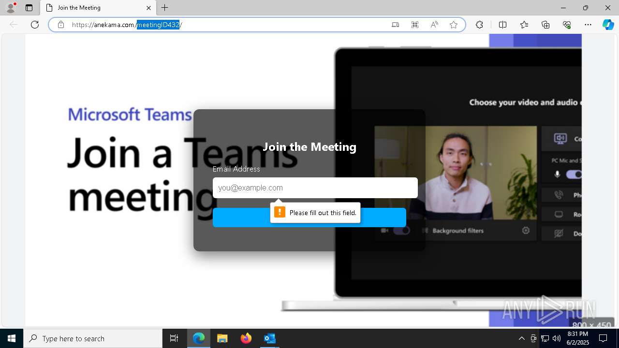
Task: Open the browser profile icon
Action: [11, 8]
